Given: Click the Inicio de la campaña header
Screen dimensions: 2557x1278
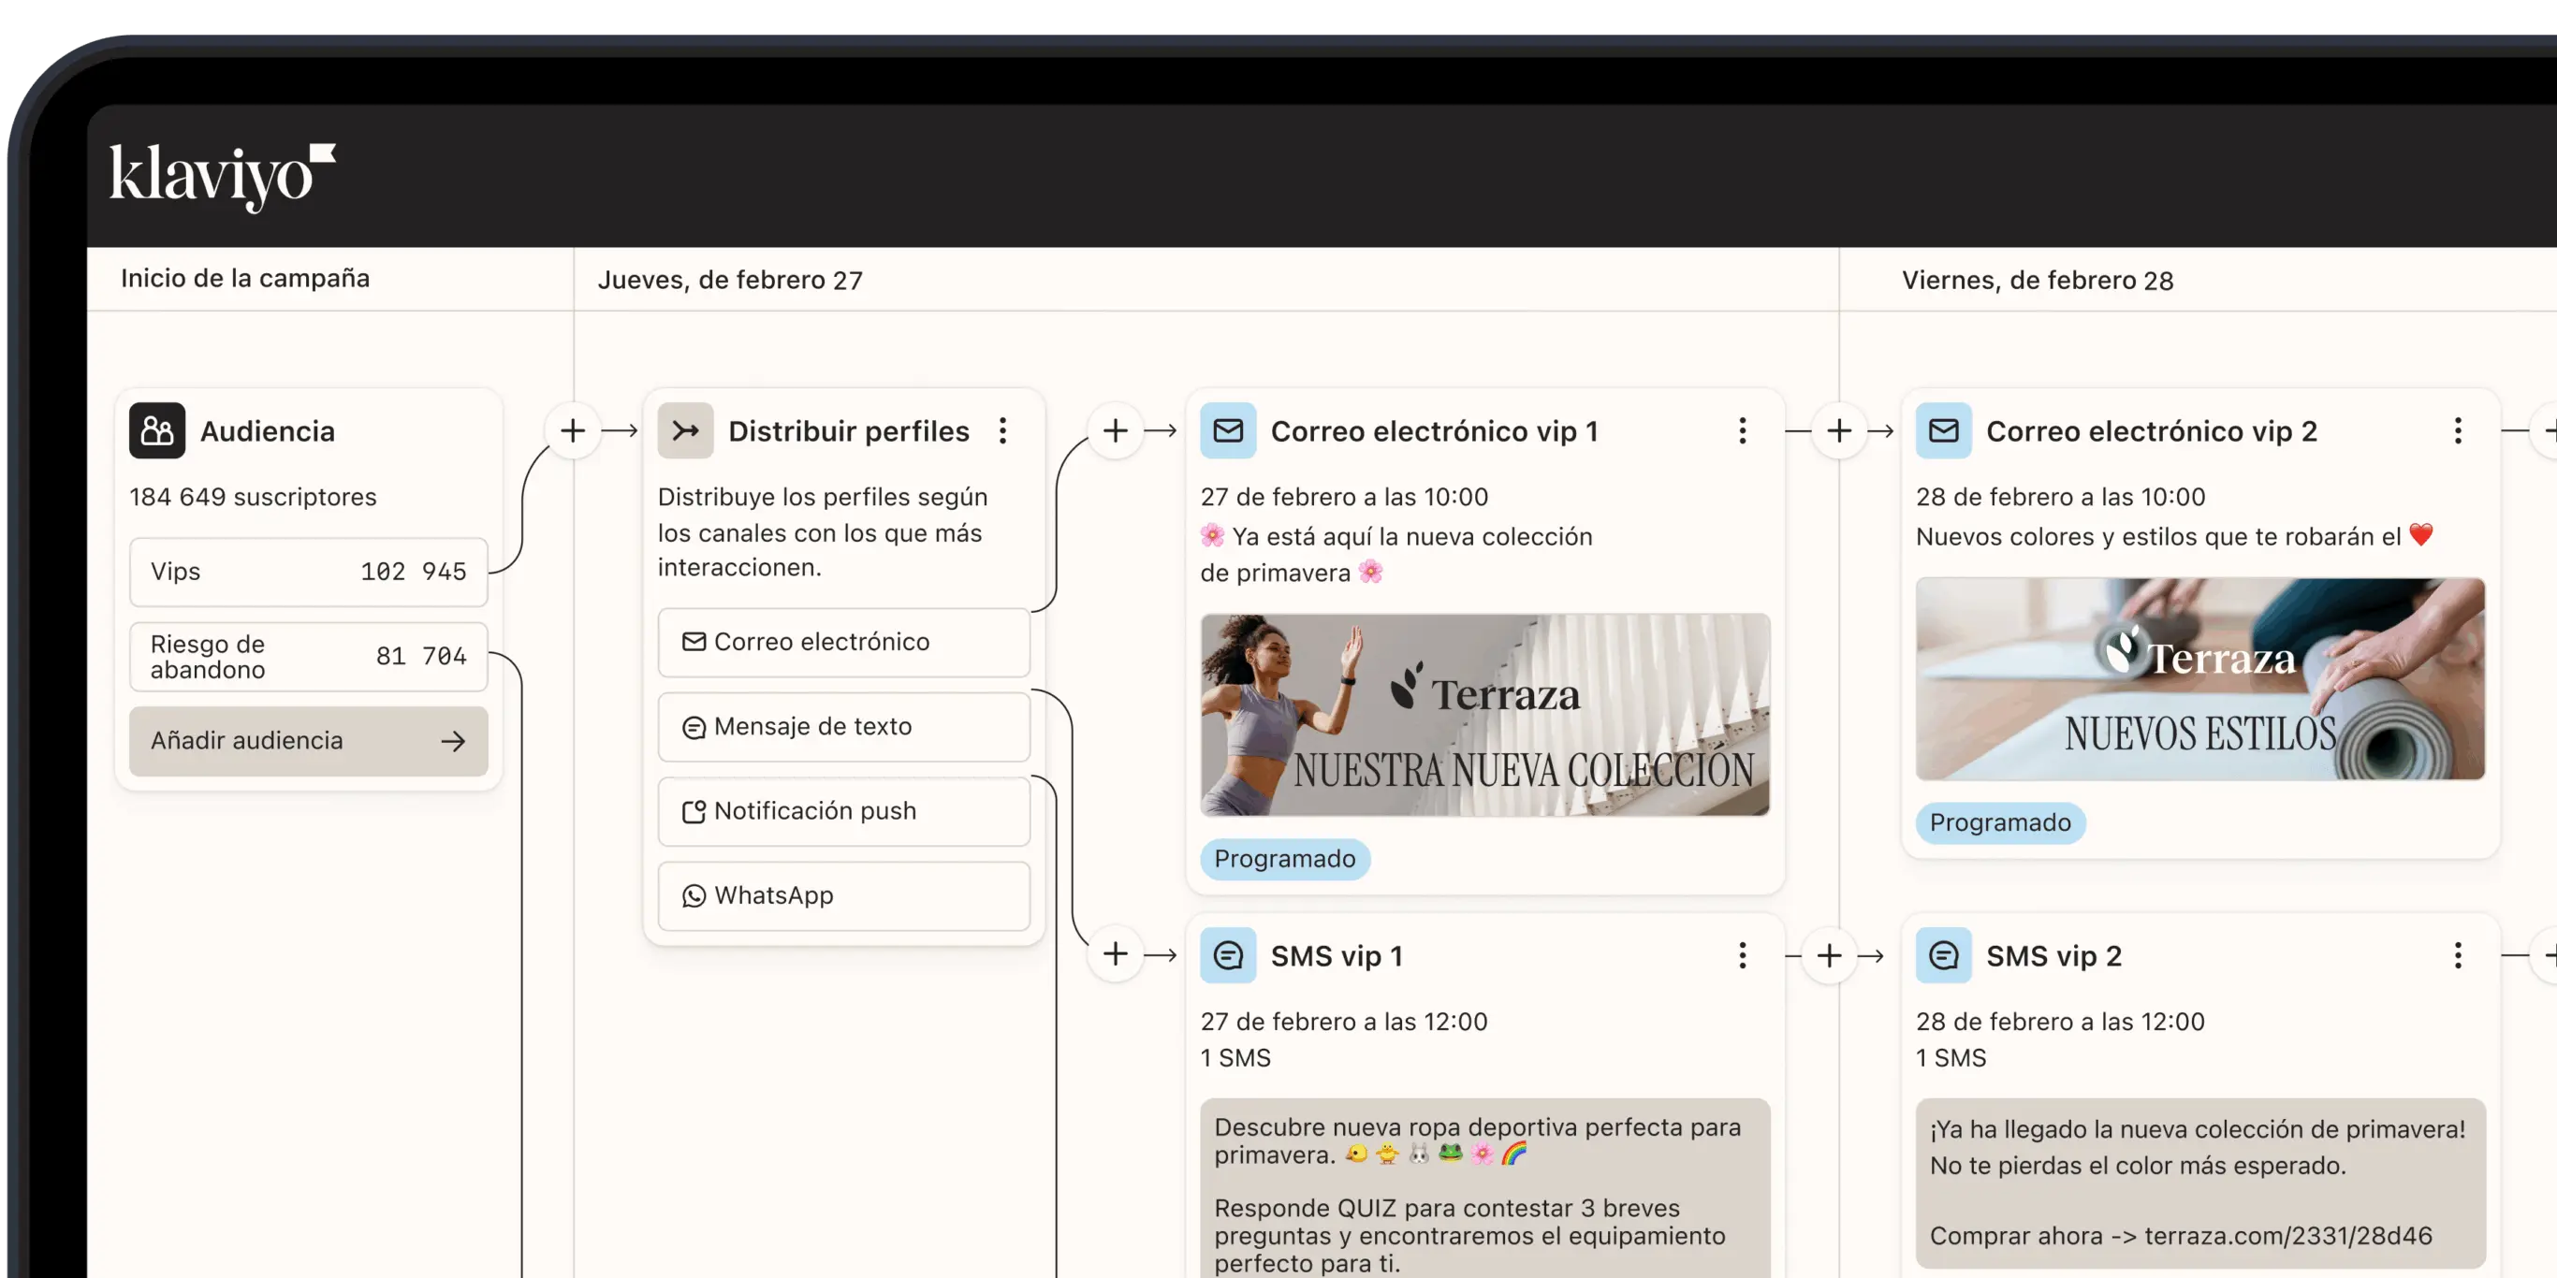Looking at the screenshot, I should 245,278.
